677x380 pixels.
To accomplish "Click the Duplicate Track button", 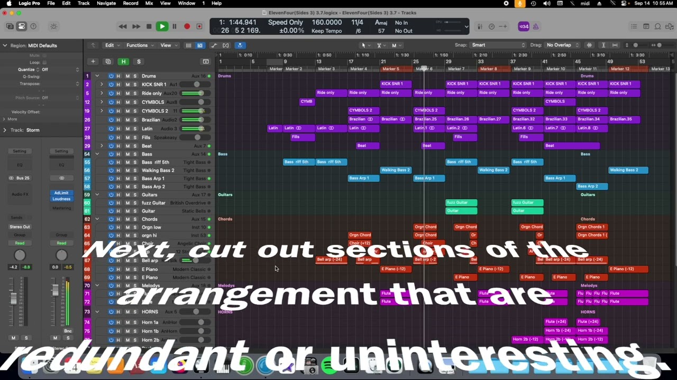I will pos(108,62).
